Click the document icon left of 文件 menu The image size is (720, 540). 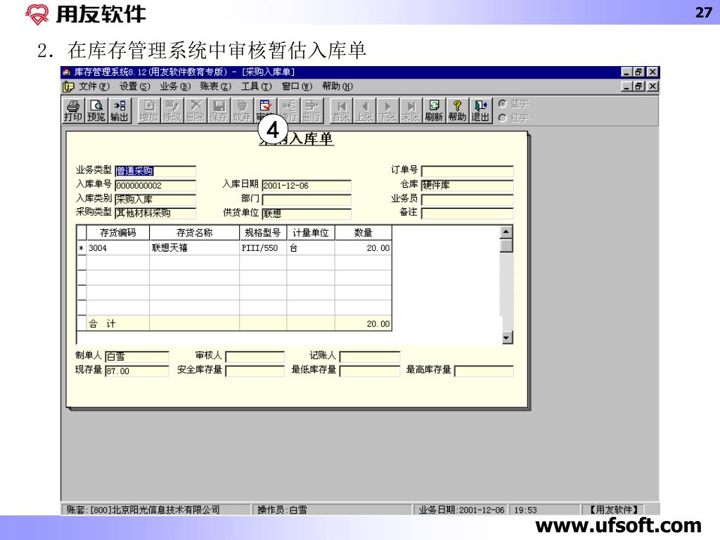click(68, 86)
